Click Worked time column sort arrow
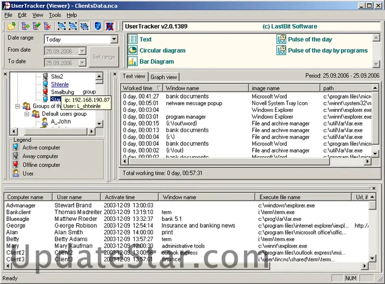 pyautogui.click(x=159, y=88)
